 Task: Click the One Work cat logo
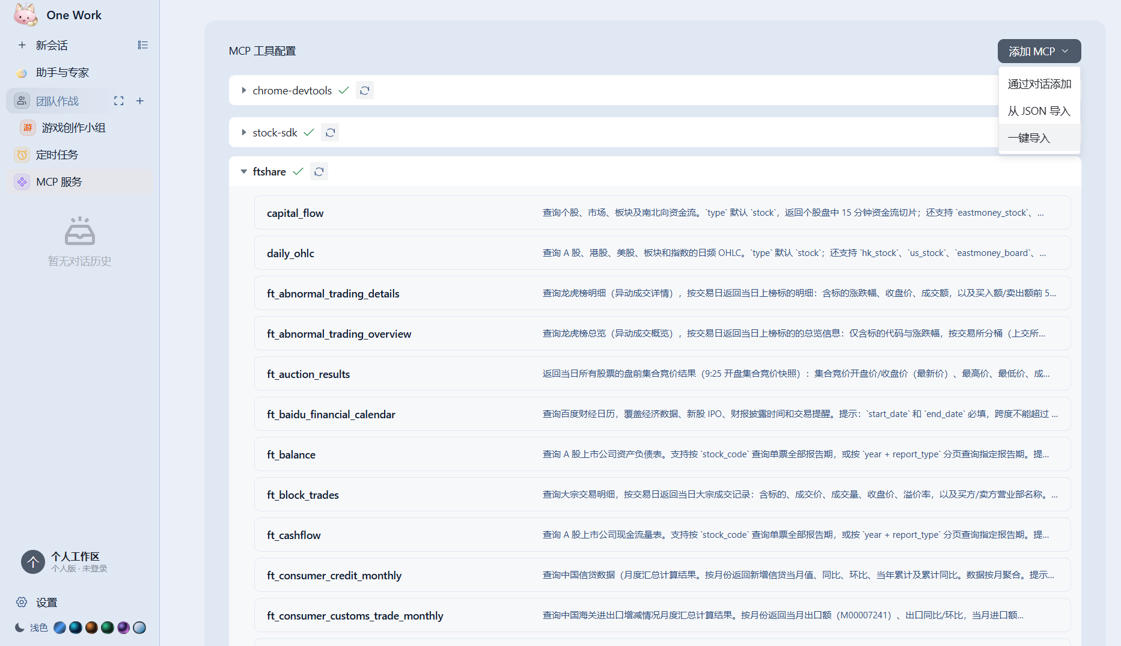tap(26, 15)
